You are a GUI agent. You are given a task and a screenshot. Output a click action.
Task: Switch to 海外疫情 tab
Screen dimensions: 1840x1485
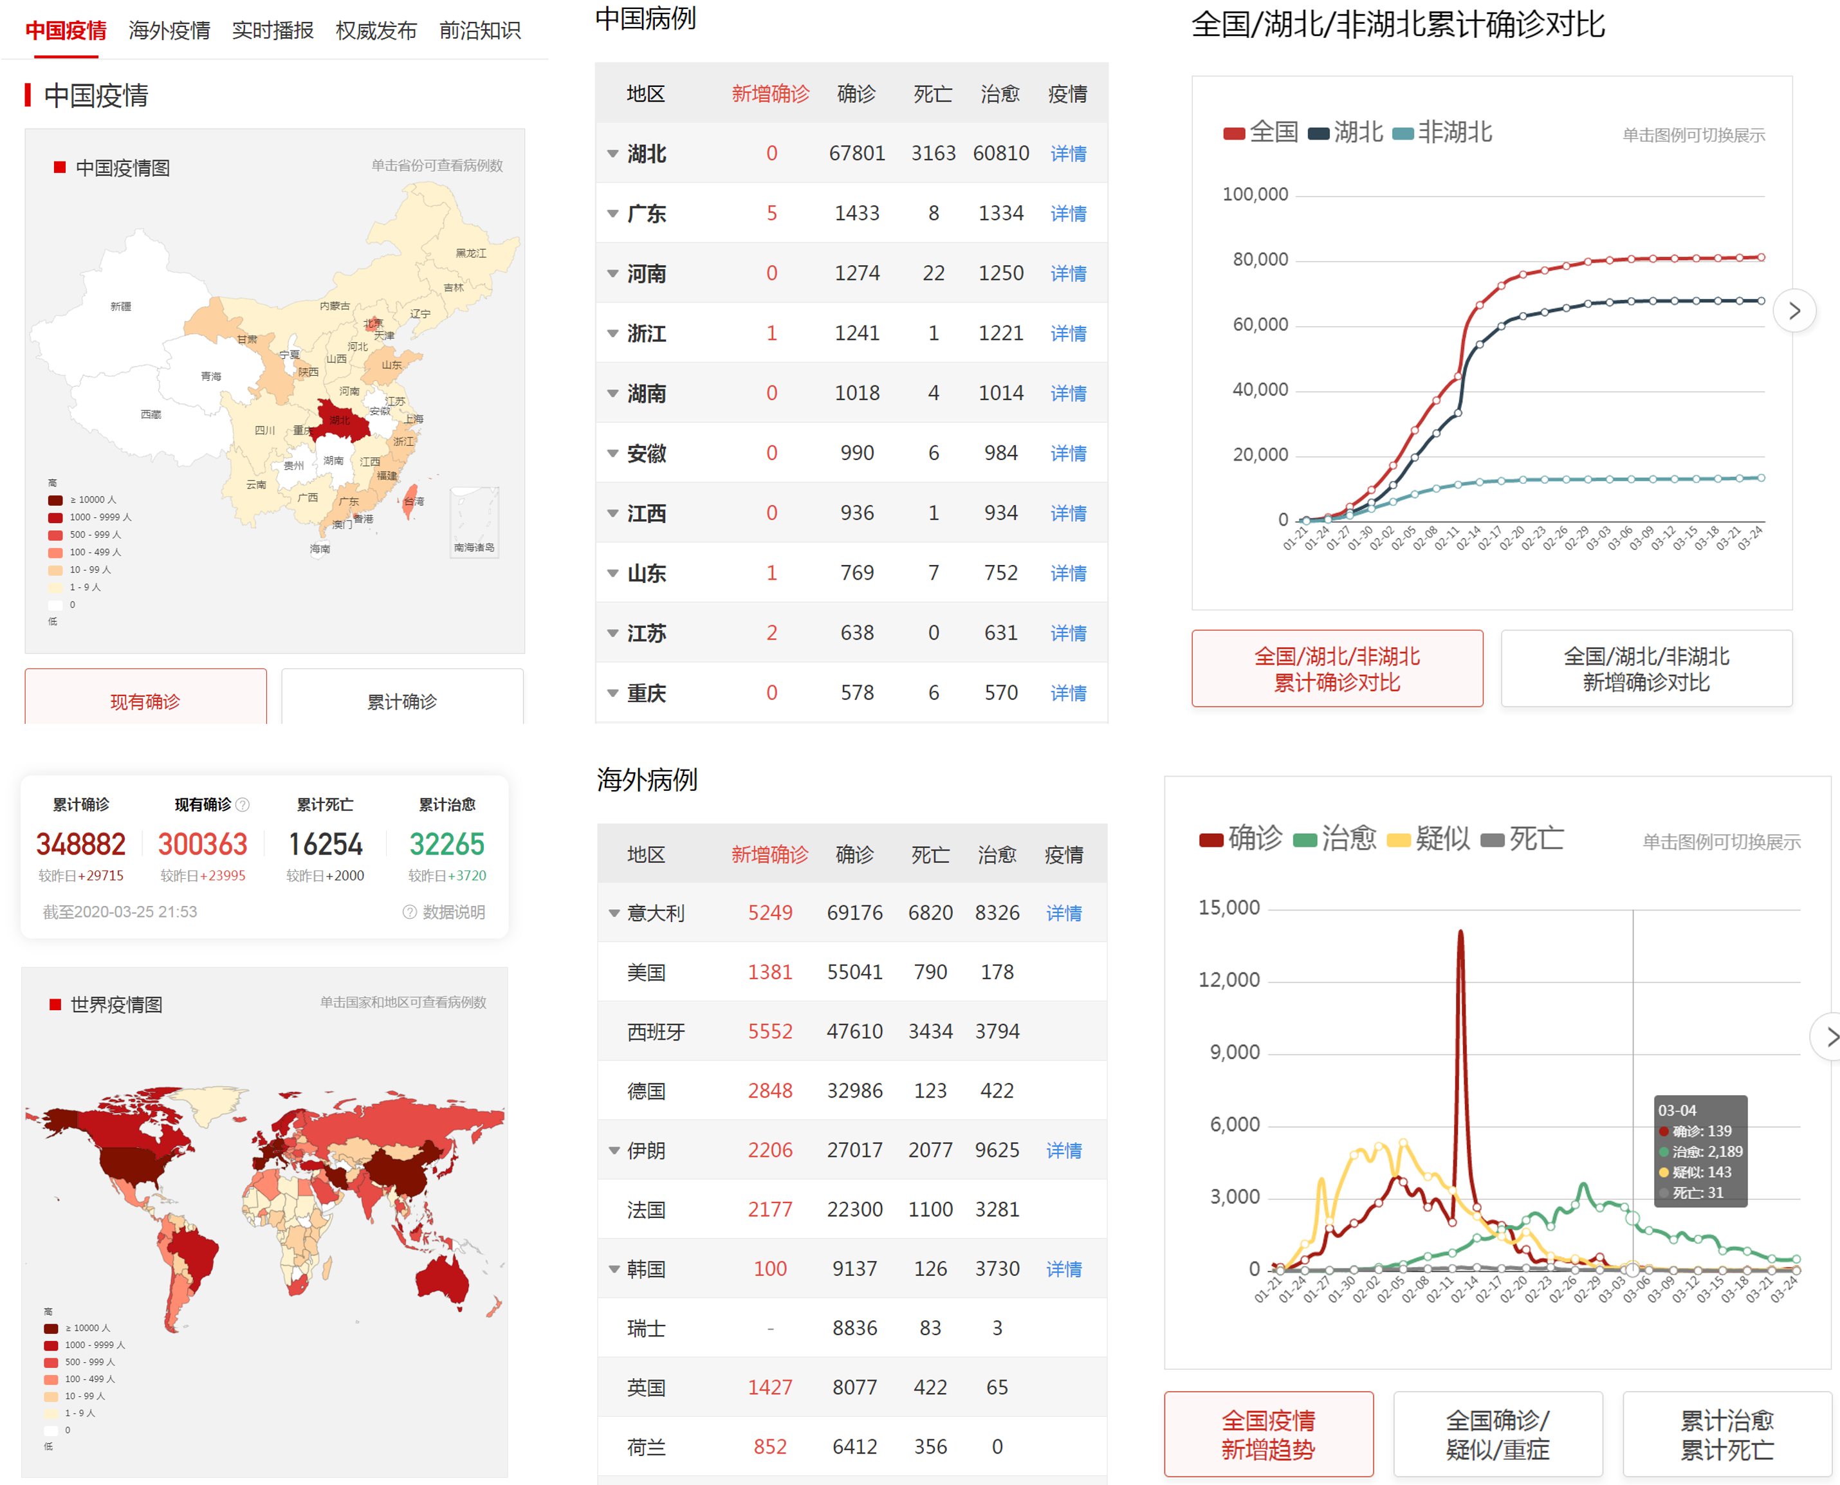tap(169, 31)
